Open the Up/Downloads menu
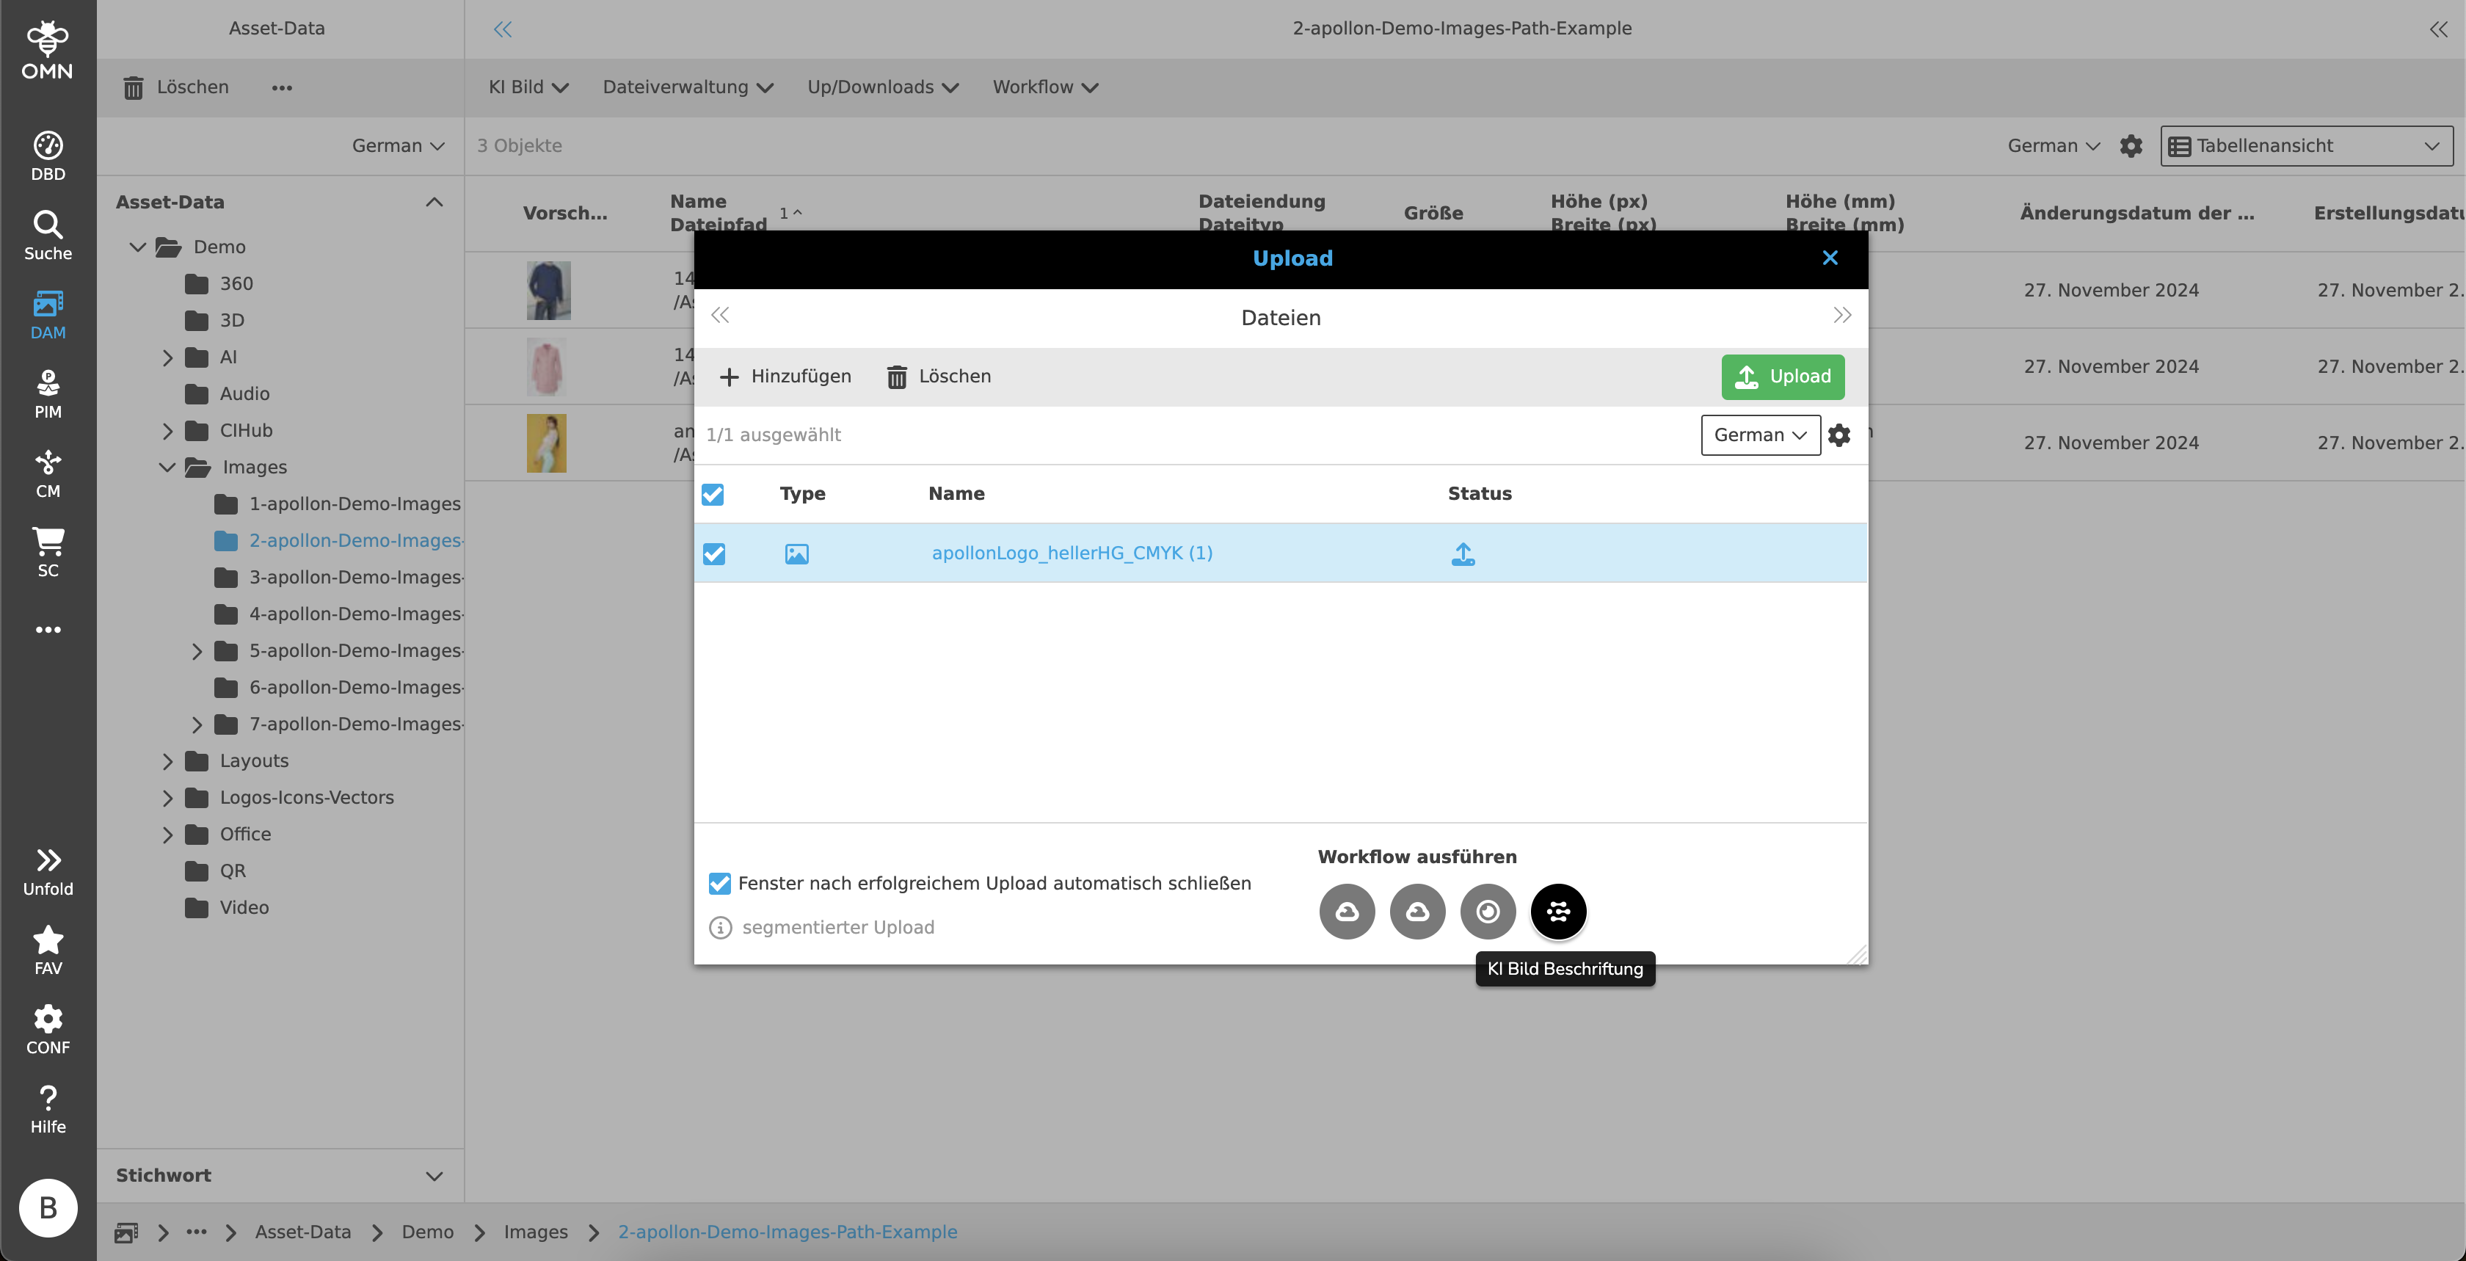Image resolution: width=2466 pixels, height=1261 pixels. tap(881, 87)
